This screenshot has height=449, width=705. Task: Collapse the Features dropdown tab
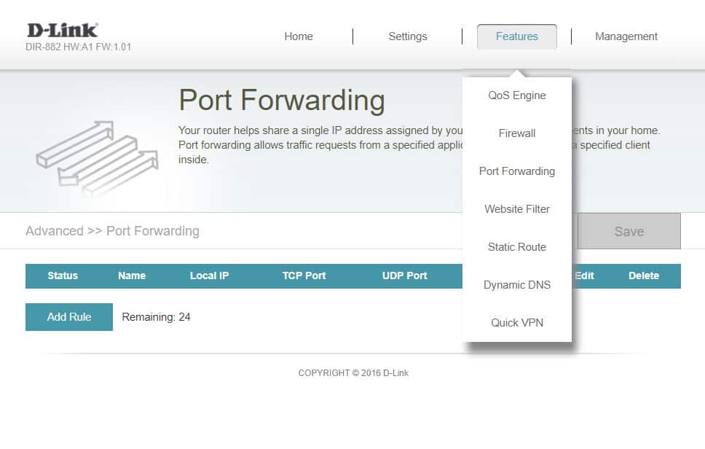pyautogui.click(x=517, y=36)
